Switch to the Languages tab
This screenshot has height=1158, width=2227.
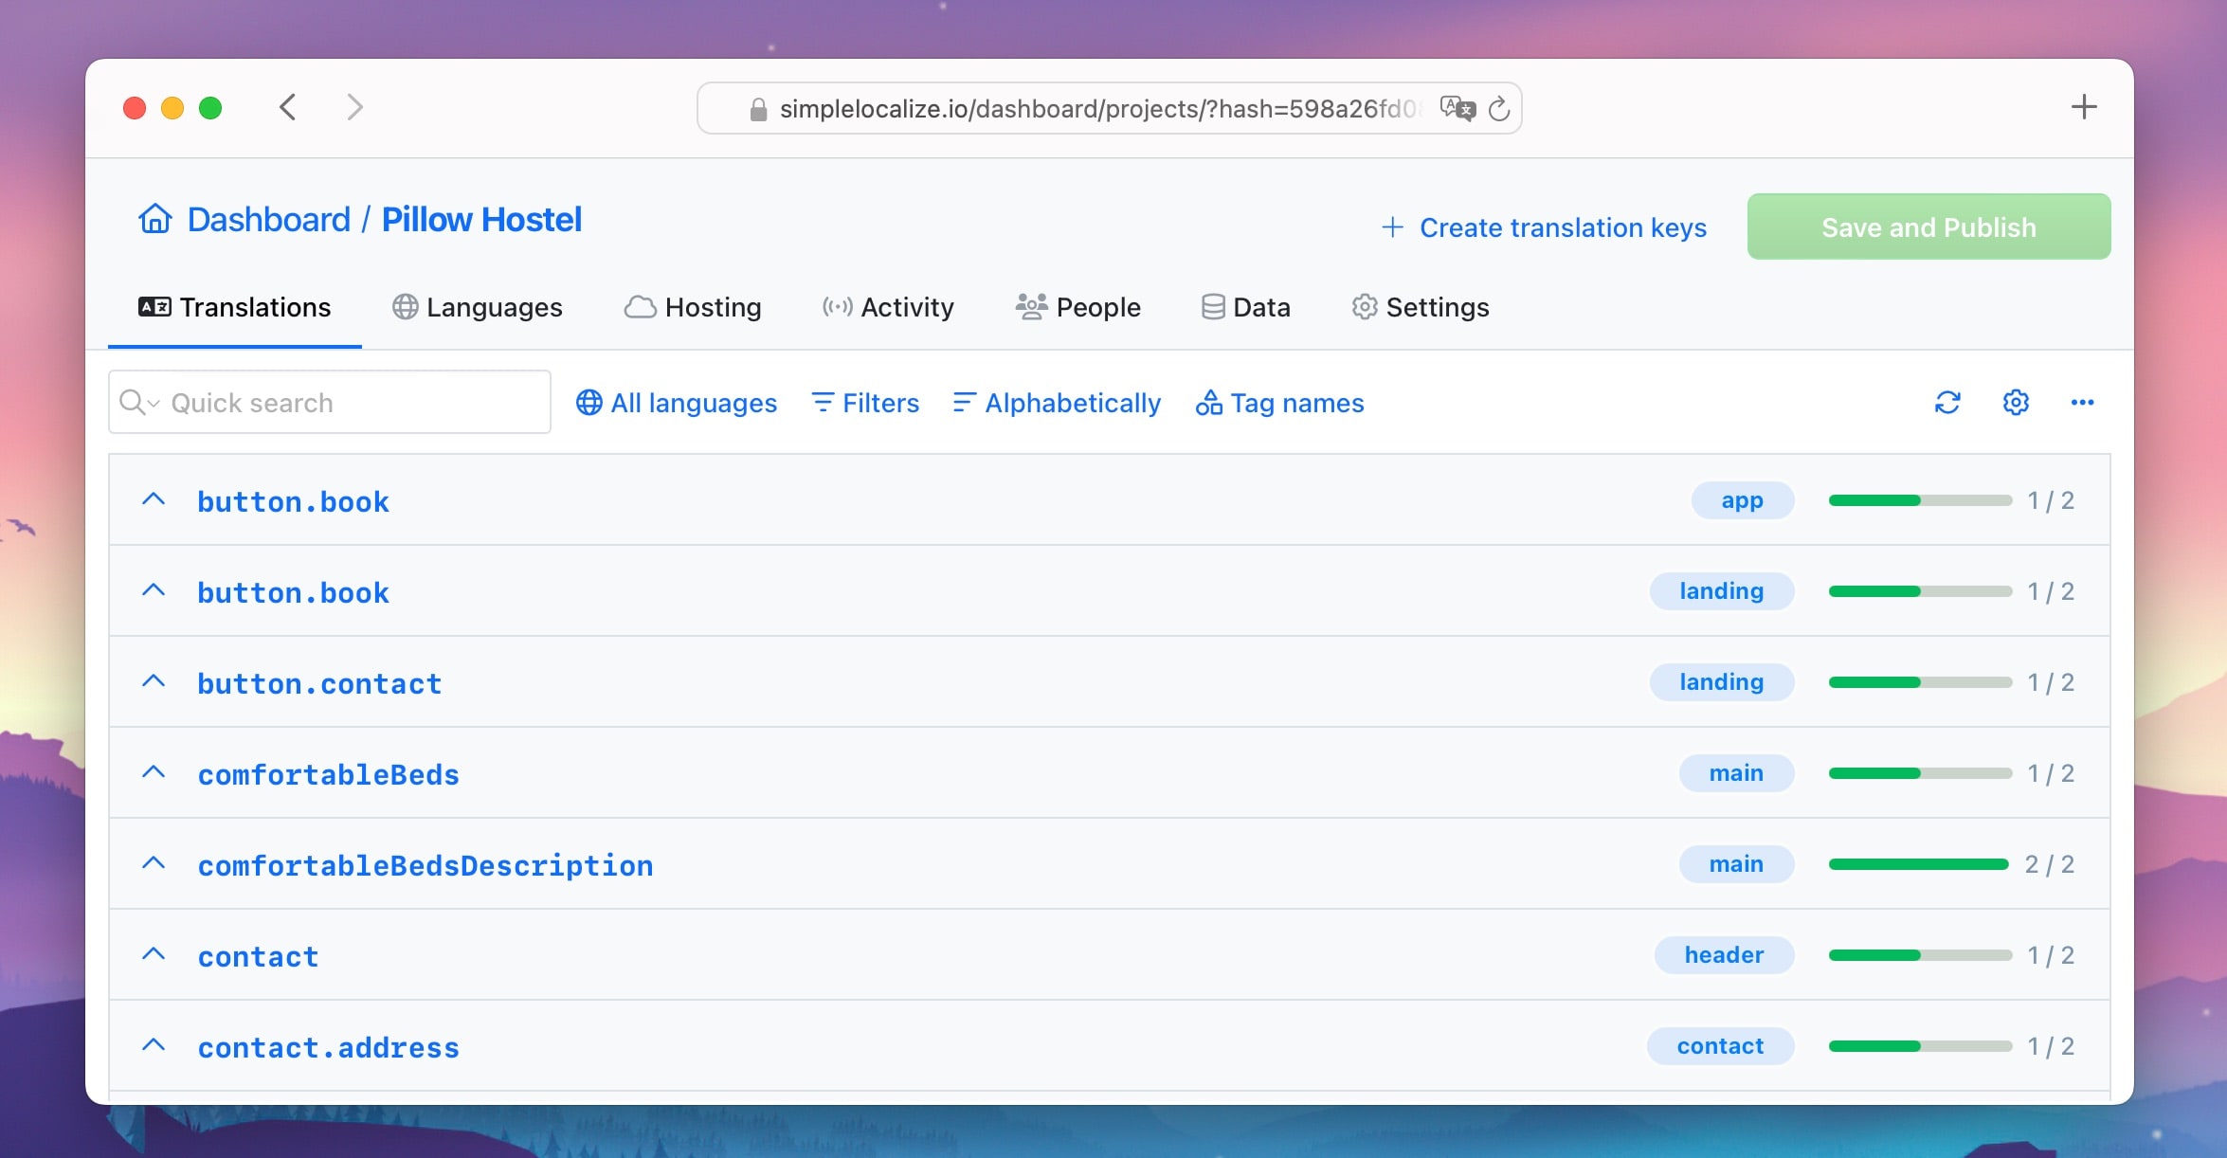pos(478,307)
